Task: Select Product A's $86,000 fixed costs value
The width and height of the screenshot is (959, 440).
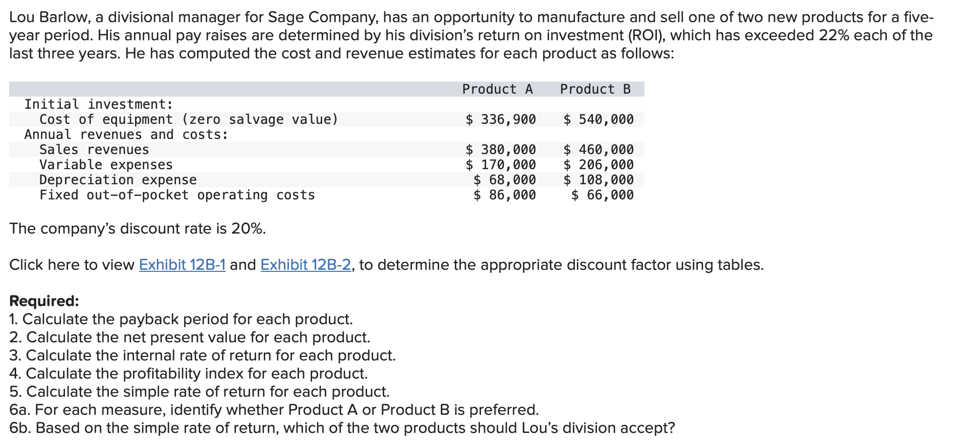Action: 505,195
